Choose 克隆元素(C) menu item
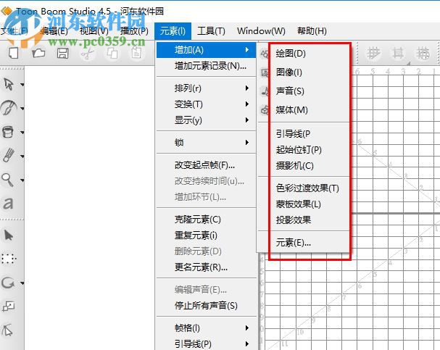Screen dimensions: 440x350 [207, 220]
